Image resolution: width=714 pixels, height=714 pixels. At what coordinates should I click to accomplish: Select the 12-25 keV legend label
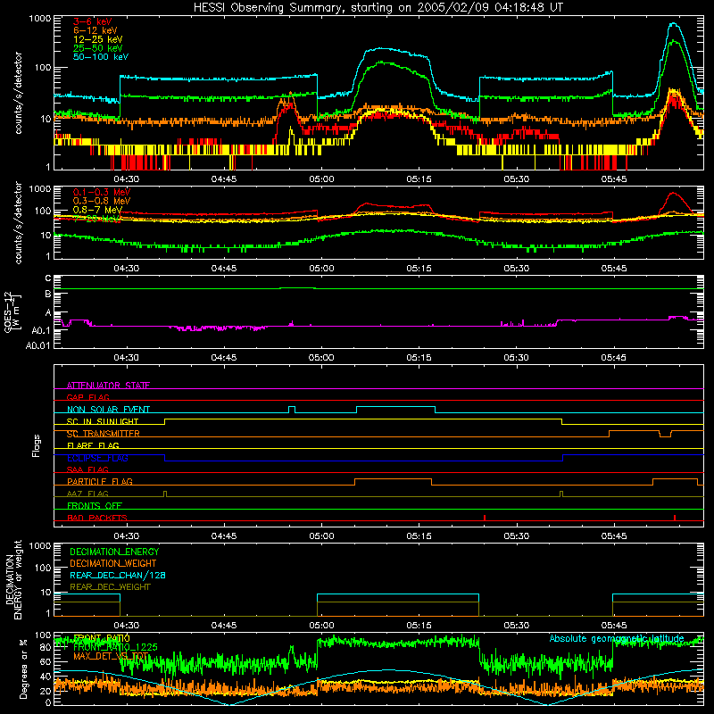point(97,39)
